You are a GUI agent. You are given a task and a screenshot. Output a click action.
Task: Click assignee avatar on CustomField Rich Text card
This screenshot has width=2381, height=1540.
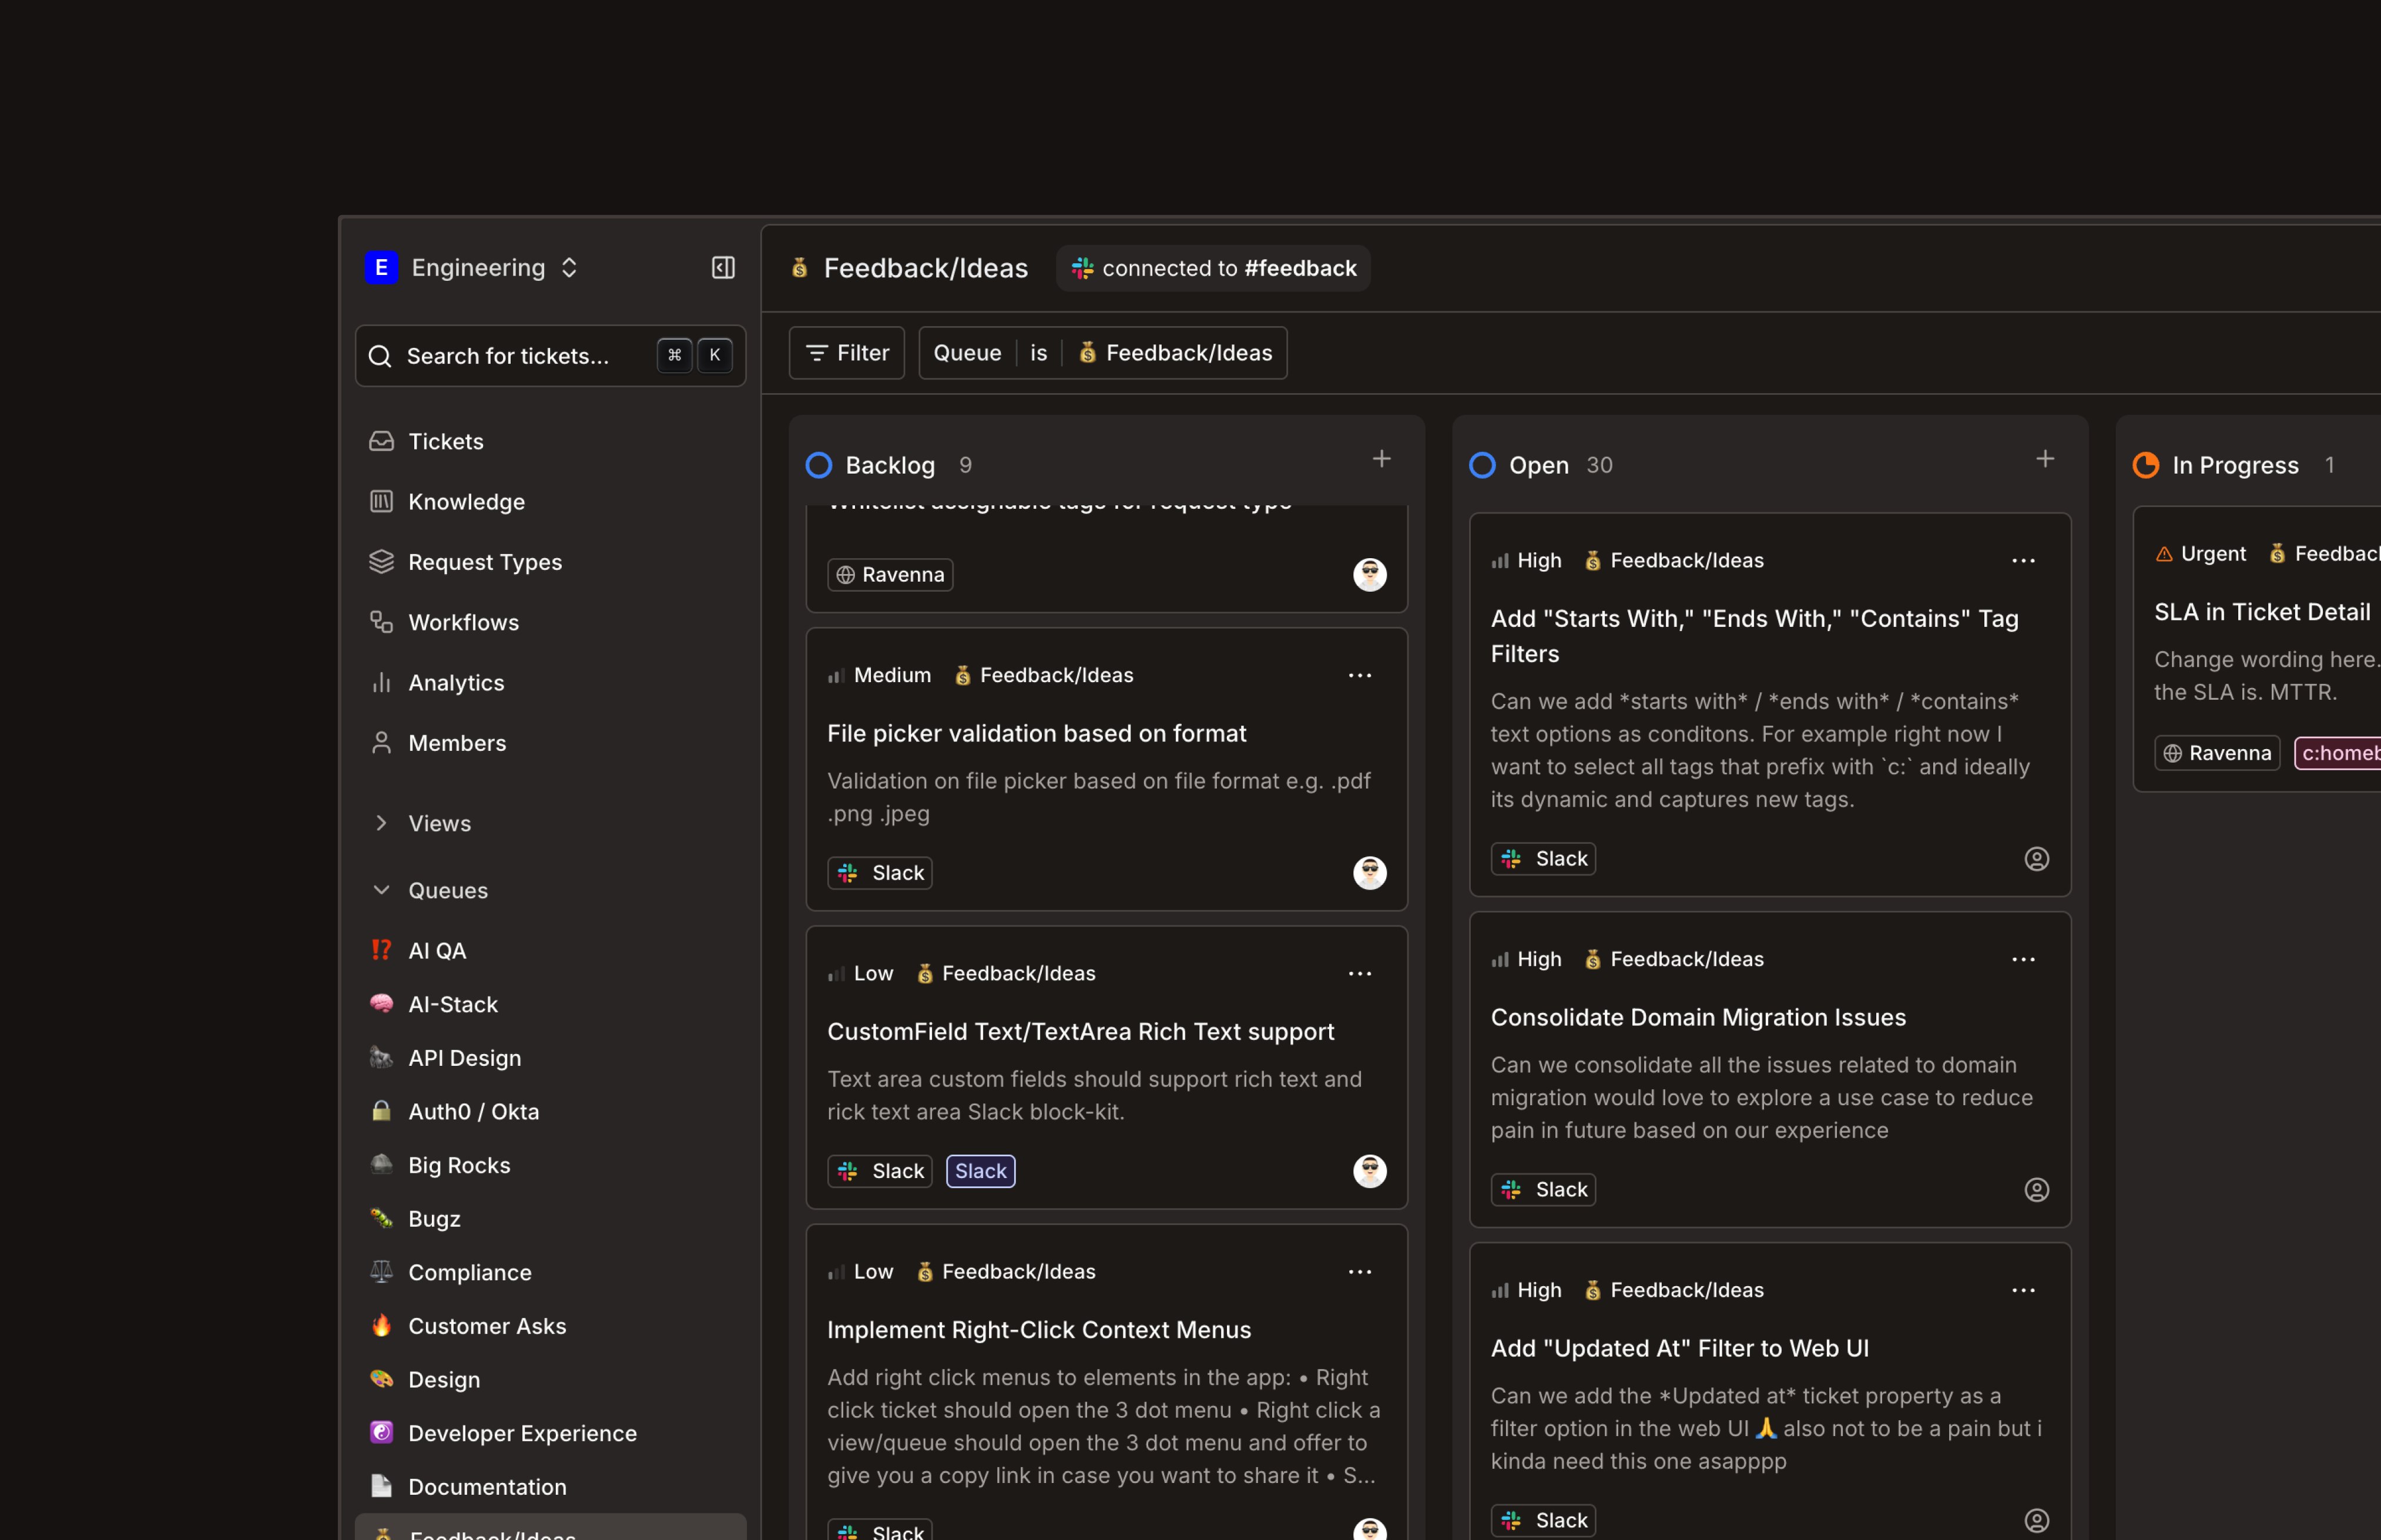[1369, 1171]
